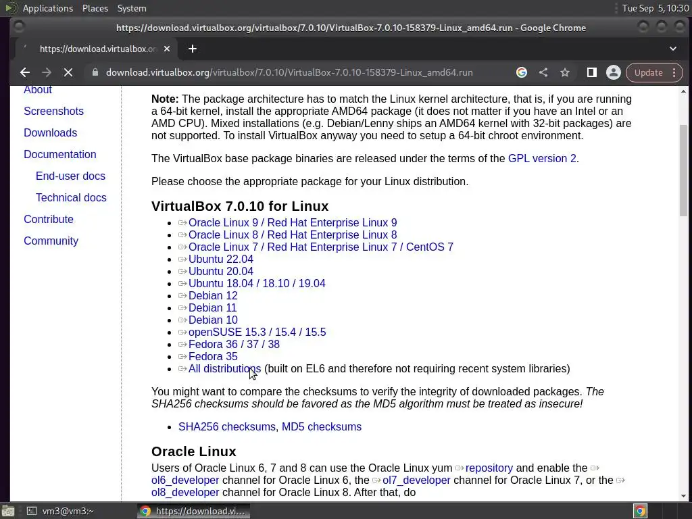Click the scrollbar down arrow
This screenshot has width=692, height=519.
[x=683, y=495]
